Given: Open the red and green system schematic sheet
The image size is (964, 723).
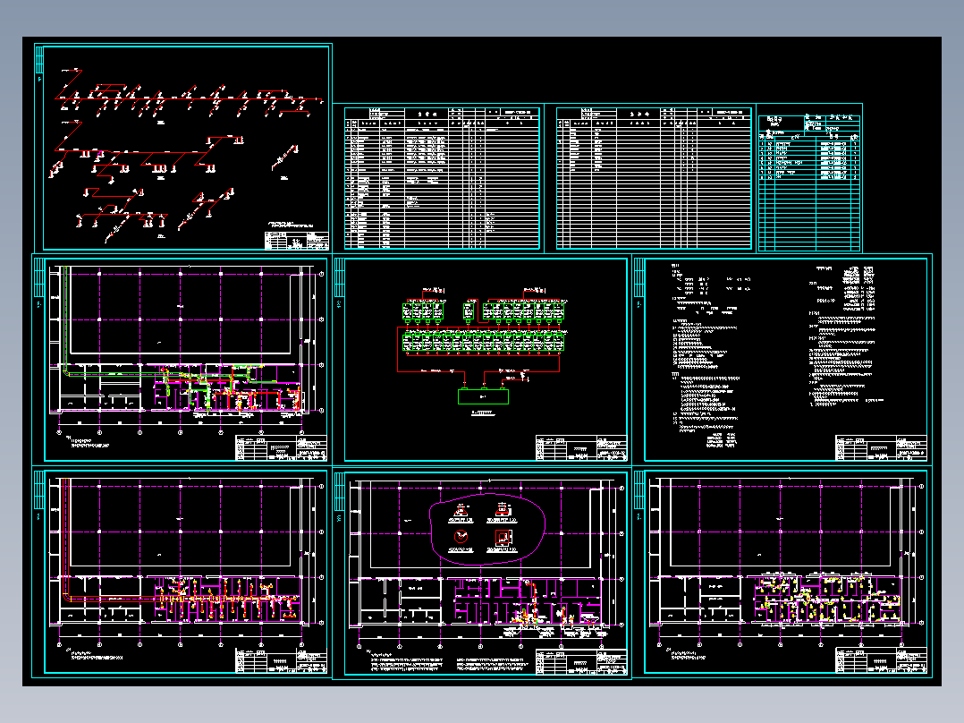Looking at the screenshot, I should (x=482, y=359).
